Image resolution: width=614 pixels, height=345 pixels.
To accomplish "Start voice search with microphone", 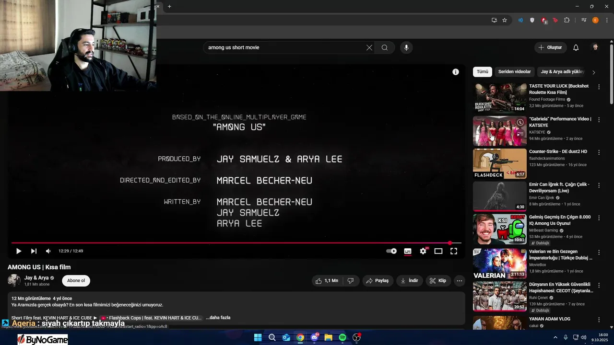I will (406, 47).
